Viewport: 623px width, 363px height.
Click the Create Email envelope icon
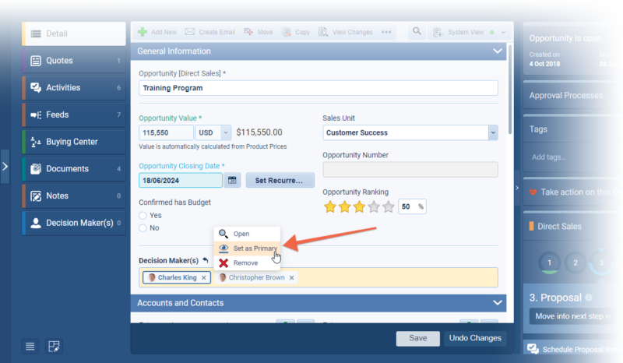pos(189,32)
